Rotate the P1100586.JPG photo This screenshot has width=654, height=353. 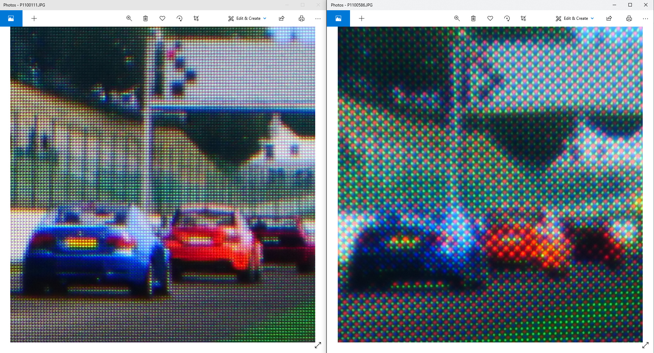(x=507, y=18)
